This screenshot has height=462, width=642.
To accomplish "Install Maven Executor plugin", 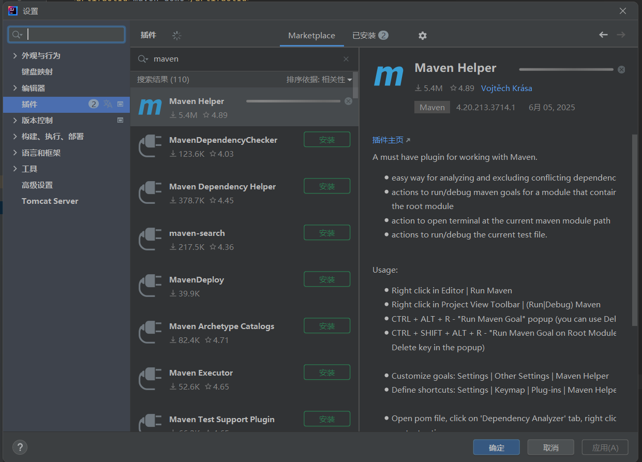I will [327, 372].
